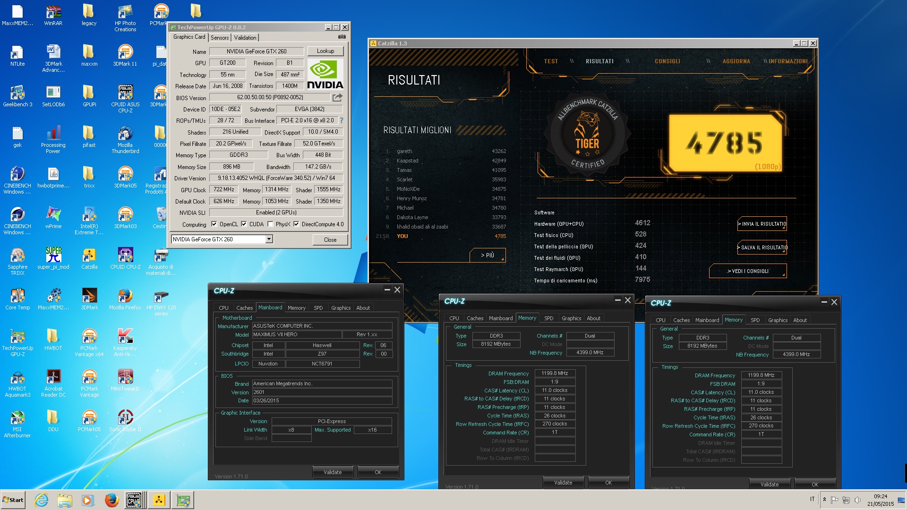907x510 pixels.
Task: Open Windows Explorer from taskbar
Action: point(65,500)
